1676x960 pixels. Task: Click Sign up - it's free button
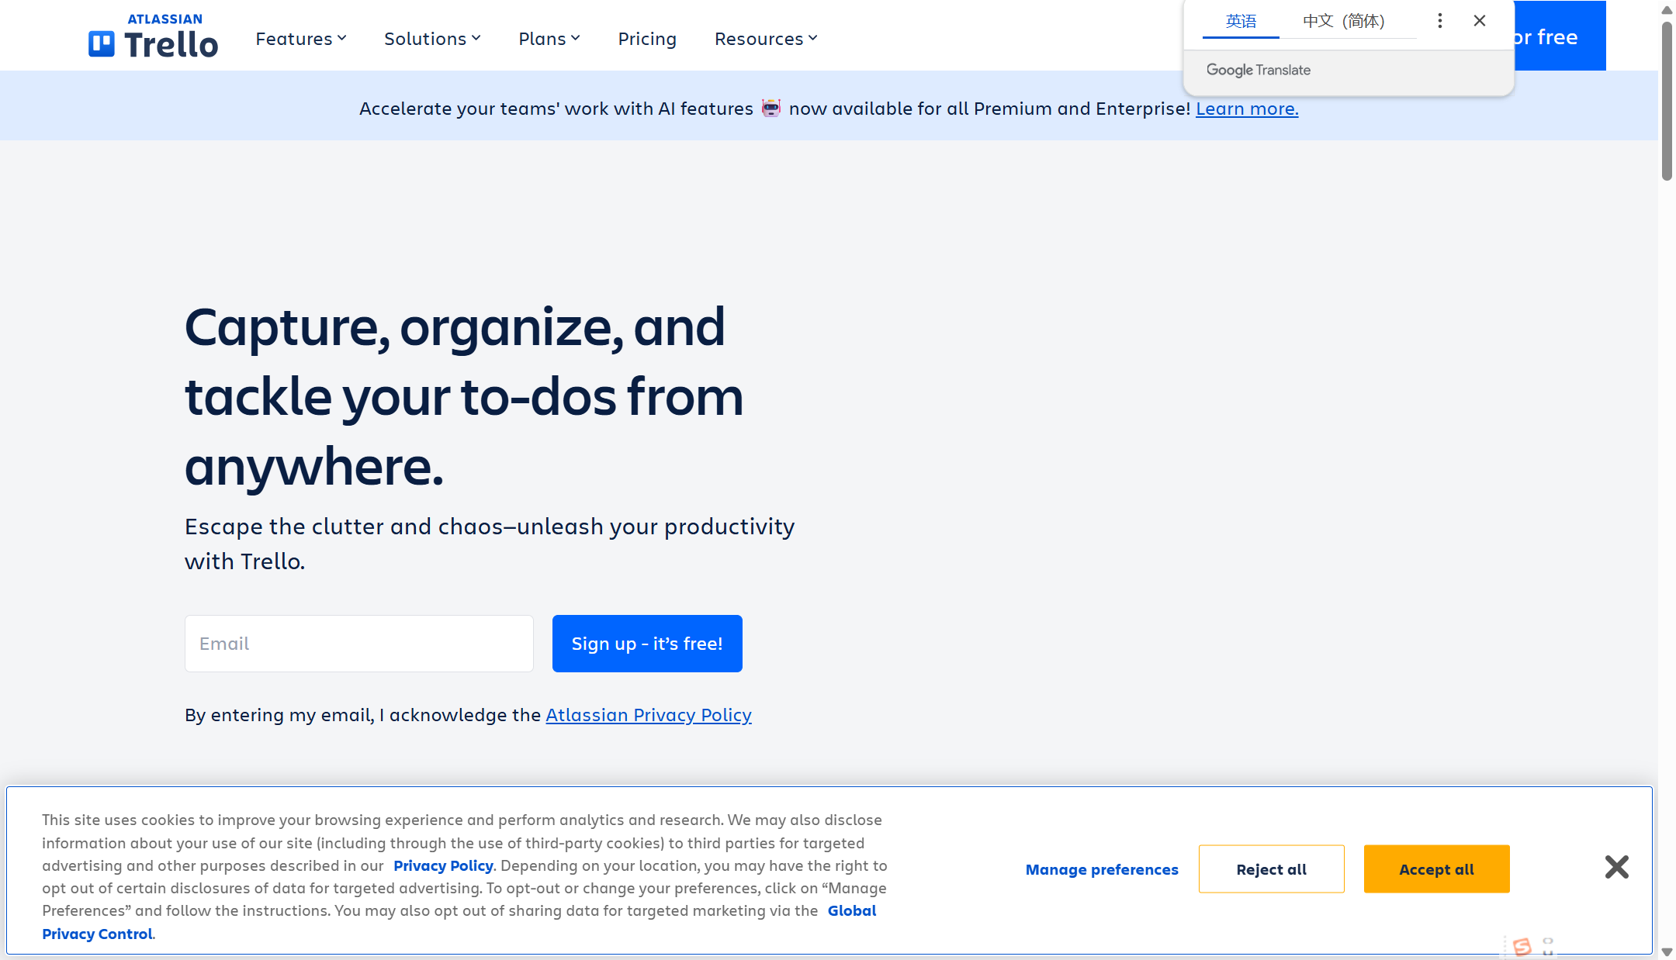(647, 644)
